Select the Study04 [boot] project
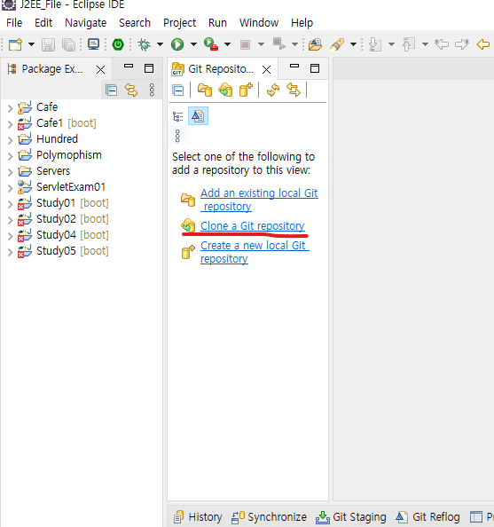Viewport: 494px width, 527px height. coord(63,235)
